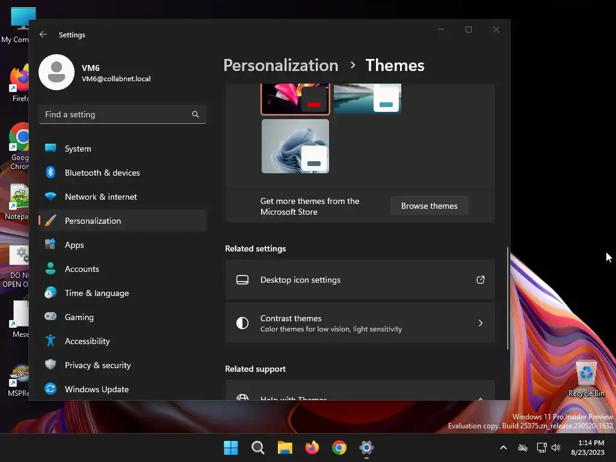Open Desktop icon settings

360,280
